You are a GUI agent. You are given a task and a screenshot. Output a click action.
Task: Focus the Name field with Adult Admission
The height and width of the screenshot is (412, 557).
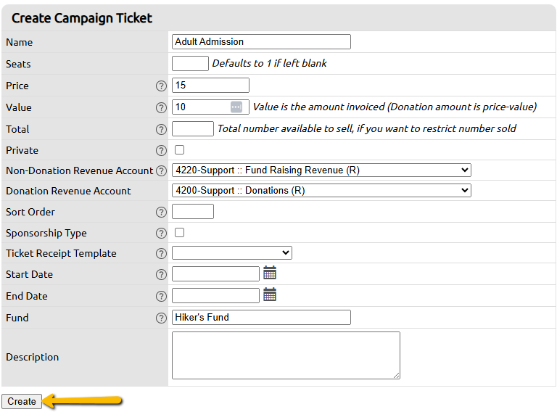261,41
